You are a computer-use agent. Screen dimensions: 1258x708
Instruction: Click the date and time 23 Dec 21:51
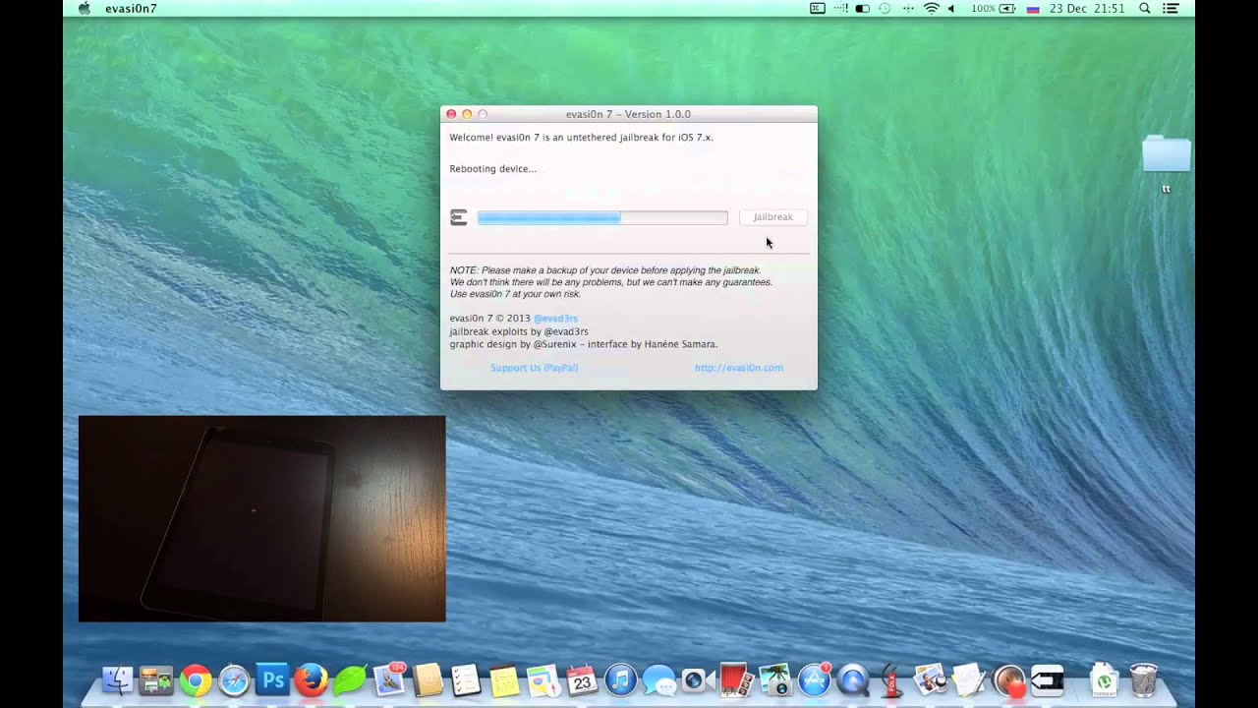(1087, 8)
